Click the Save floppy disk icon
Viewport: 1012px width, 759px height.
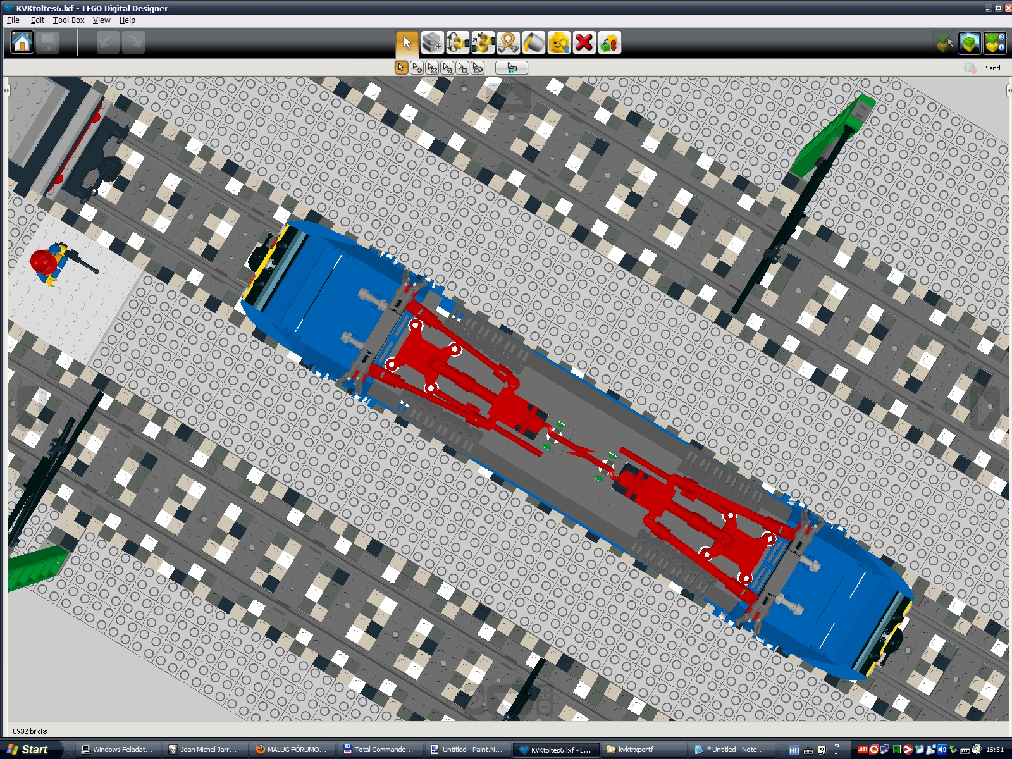[47, 43]
